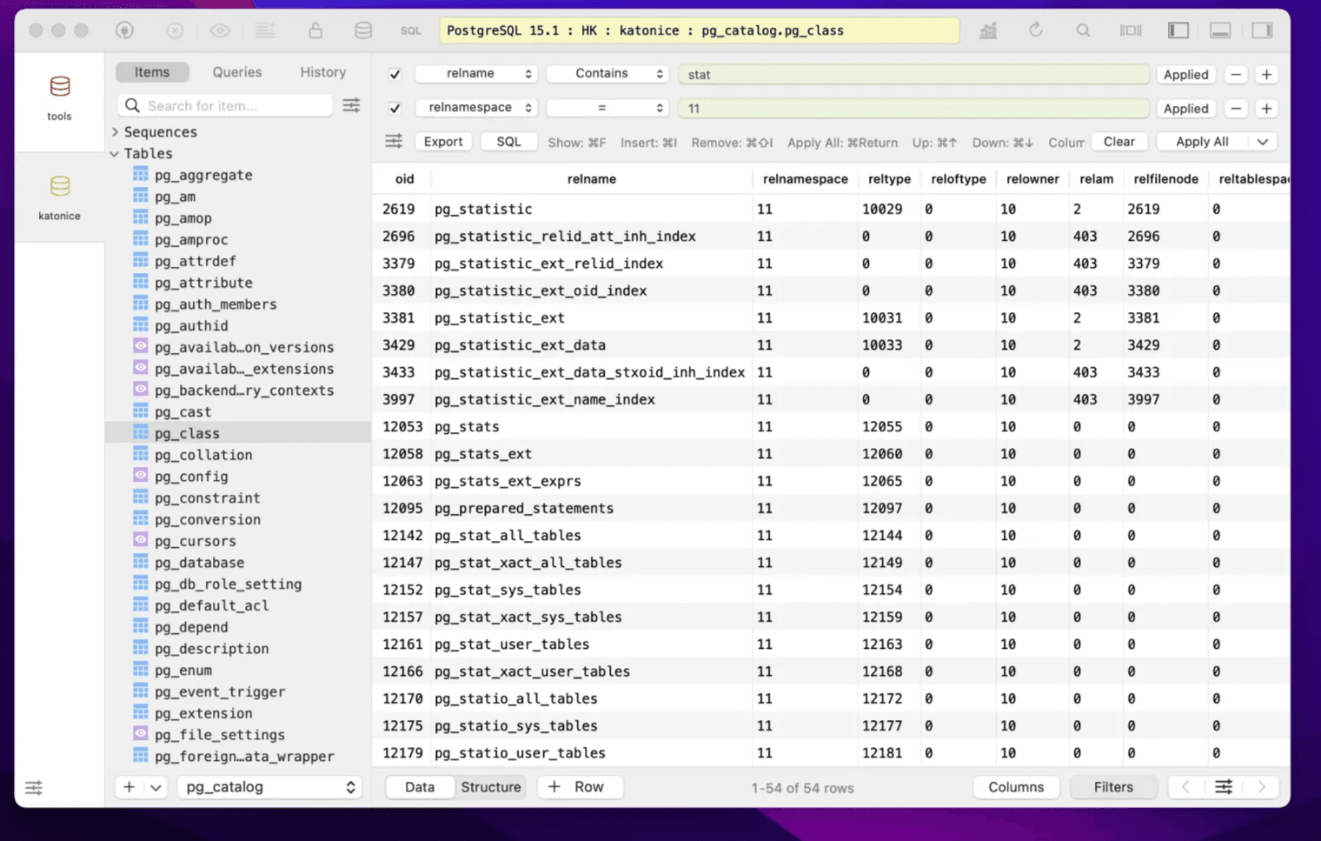The width and height of the screenshot is (1321, 841).
Task: Open toolbar search with magnifier icon
Action: point(1084,30)
